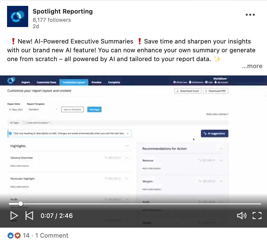Click Edit with AI for General Overview
The image size is (267, 242).
[x=113, y=158]
